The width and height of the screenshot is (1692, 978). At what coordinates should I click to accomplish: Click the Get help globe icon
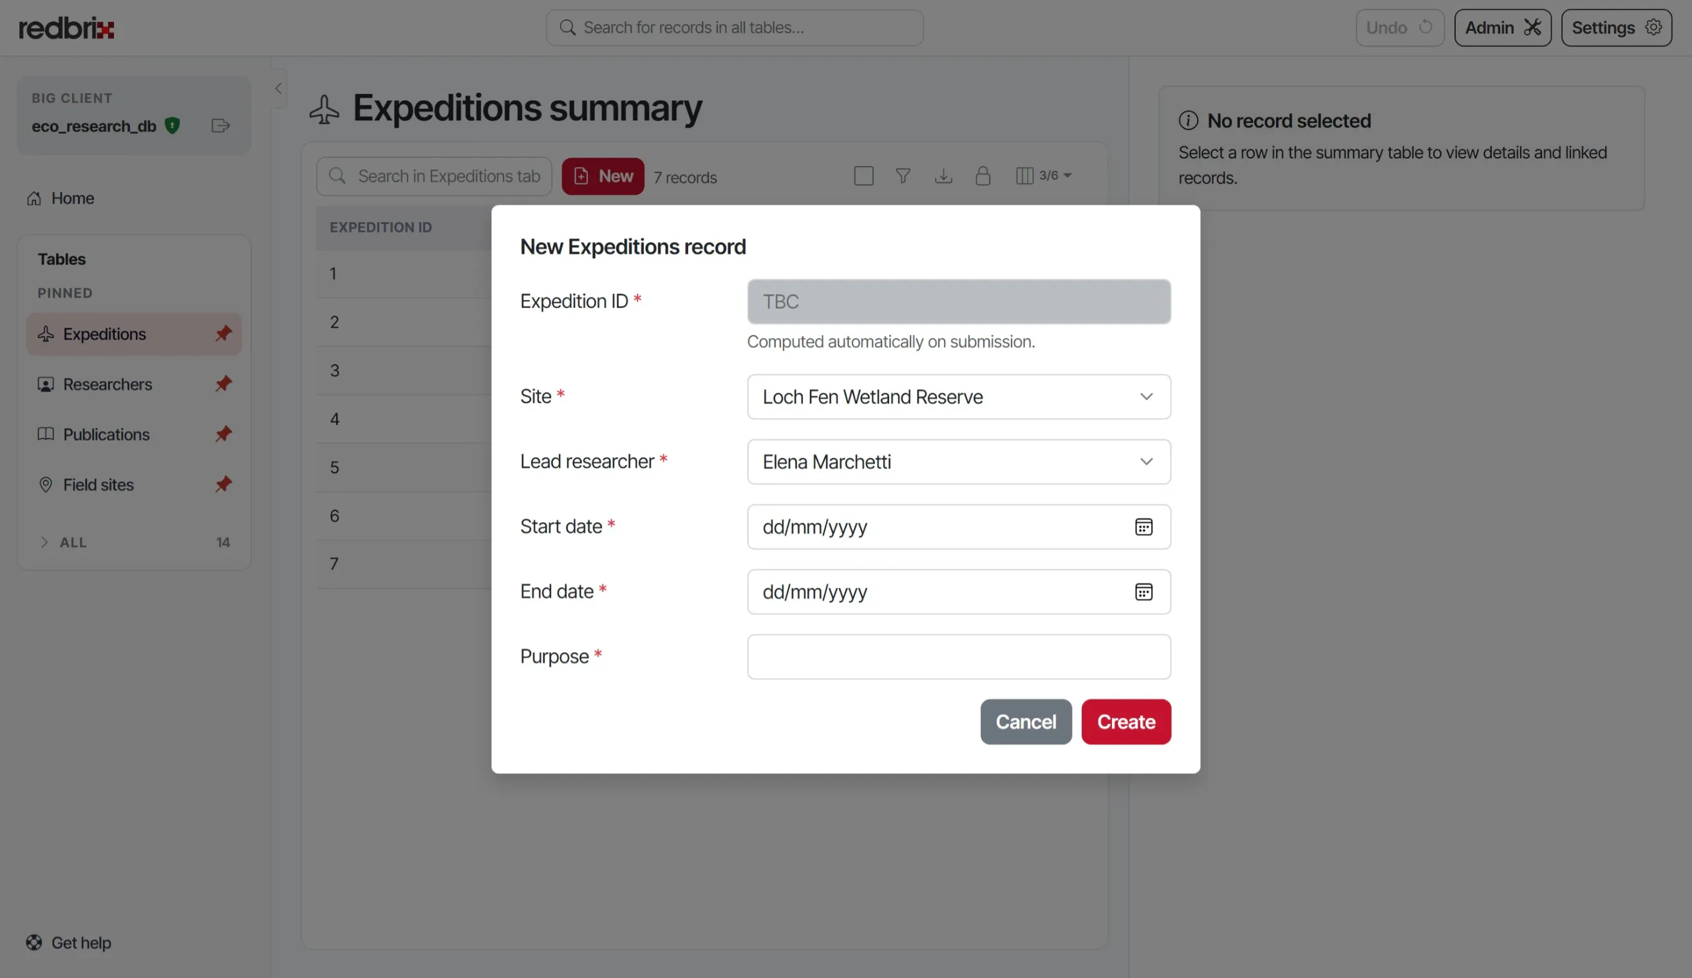33,943
